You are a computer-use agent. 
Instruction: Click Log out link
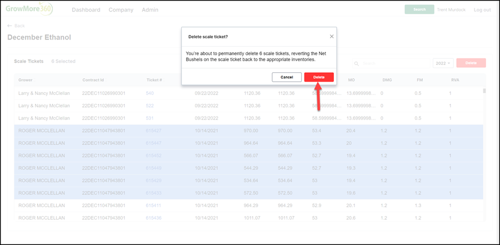point(482,10)
